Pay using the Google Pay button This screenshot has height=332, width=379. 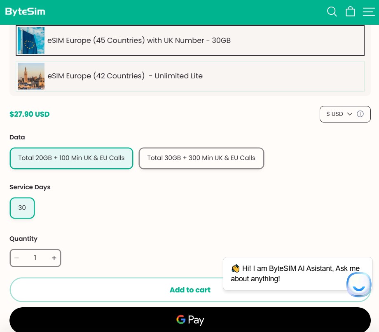[190, 320]
